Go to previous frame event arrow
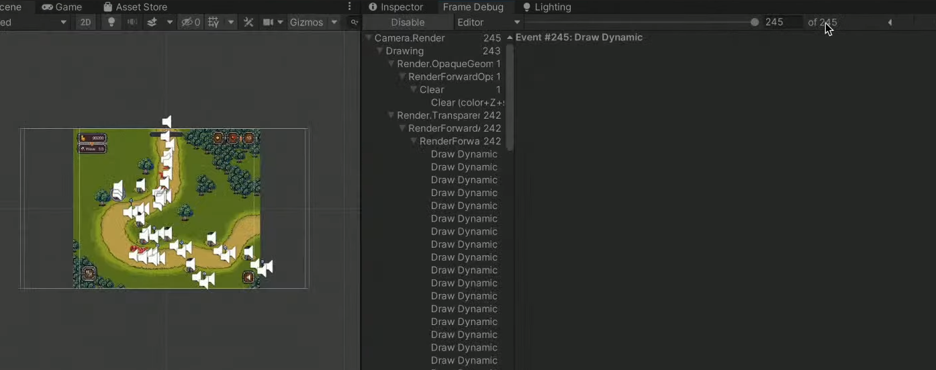 (x=890, y=22)
